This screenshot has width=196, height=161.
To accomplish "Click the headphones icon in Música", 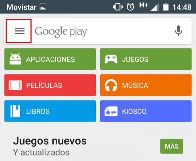I will (x=111, y=85).
